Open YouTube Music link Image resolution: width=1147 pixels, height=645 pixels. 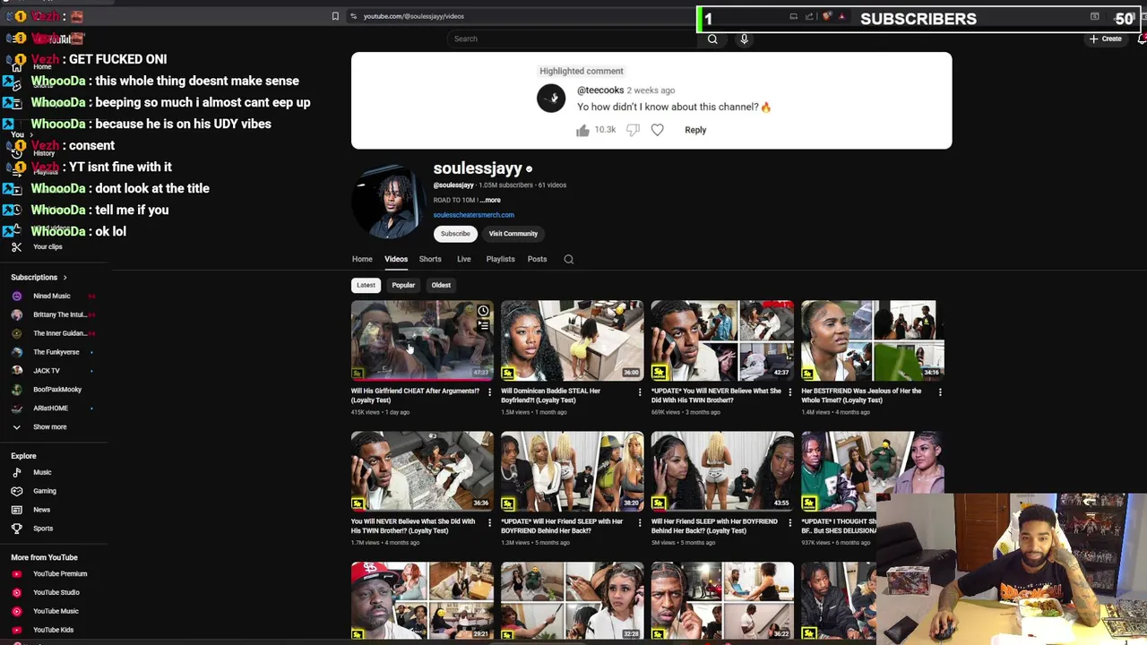(54, 611)
